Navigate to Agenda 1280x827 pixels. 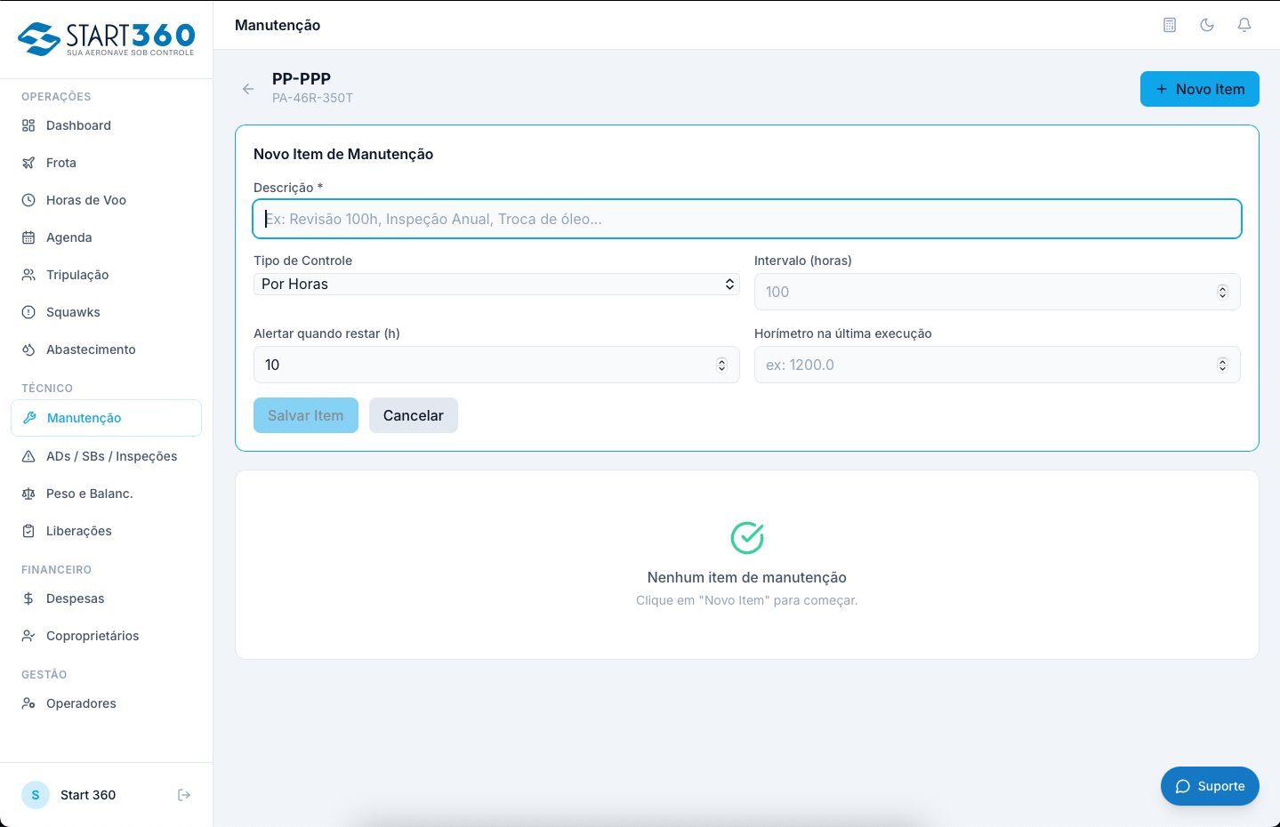pos(106,237)
